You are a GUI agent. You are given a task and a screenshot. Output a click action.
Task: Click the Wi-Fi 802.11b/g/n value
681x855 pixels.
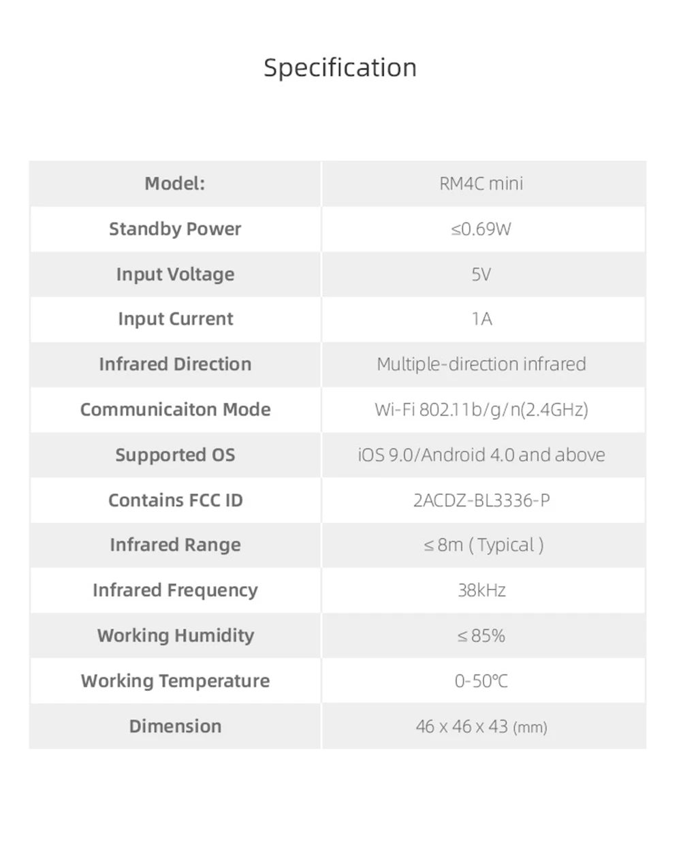click(x=481, y=409)
